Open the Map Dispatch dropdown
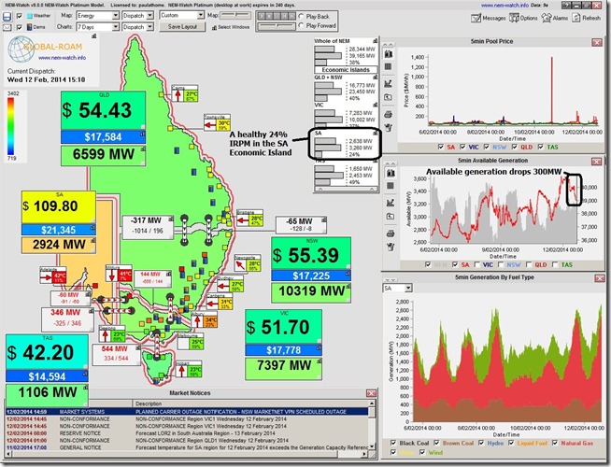Screen dimensions: 611x467 [x=150, y=16]
